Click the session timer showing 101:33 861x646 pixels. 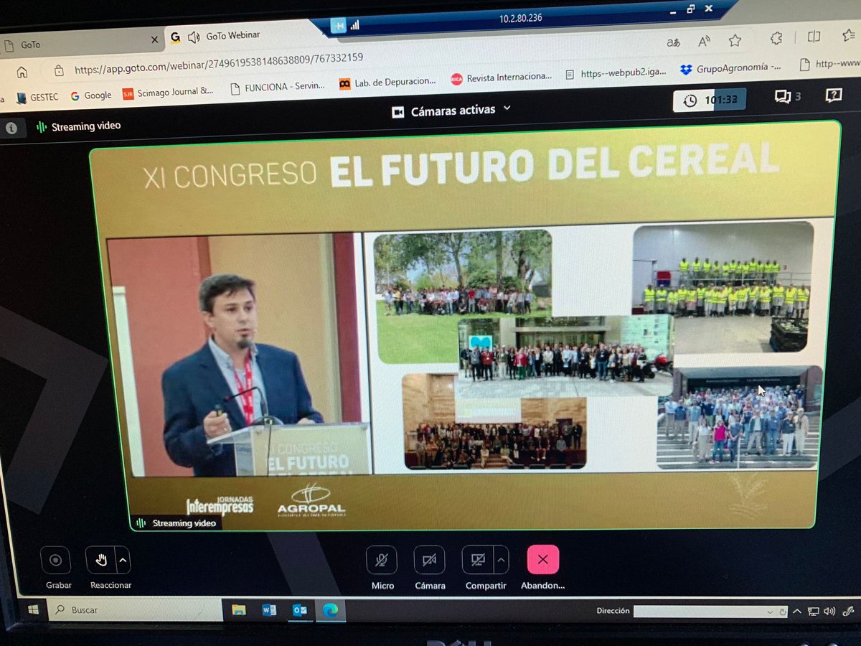click(x=709, y=100)
